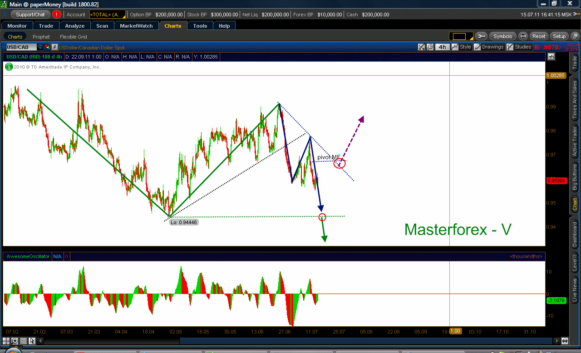Click the chart settings wrench icon
This screenshot has width=581, height=353.
pyautogui.click(x=429, y=47)
